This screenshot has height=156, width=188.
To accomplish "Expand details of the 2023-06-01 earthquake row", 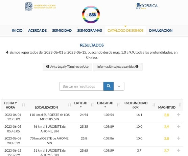I will point(179,115).
